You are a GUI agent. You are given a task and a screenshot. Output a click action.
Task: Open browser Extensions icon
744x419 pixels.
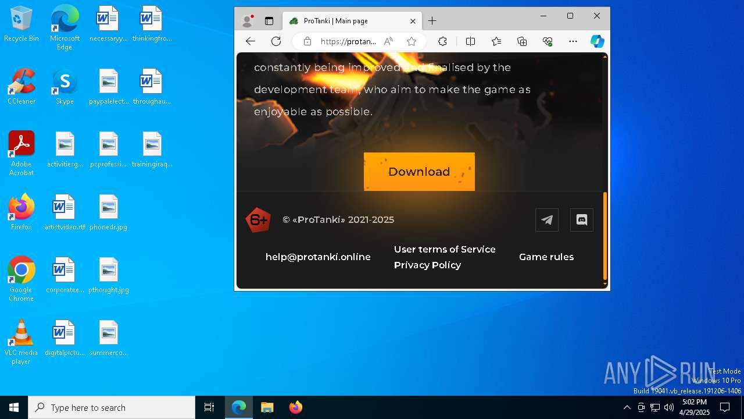pos(442,41)
